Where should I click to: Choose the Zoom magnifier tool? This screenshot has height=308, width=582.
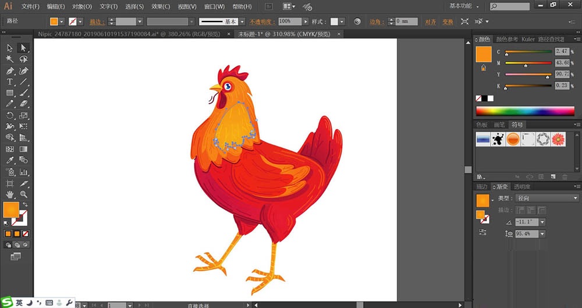point(24,194)
